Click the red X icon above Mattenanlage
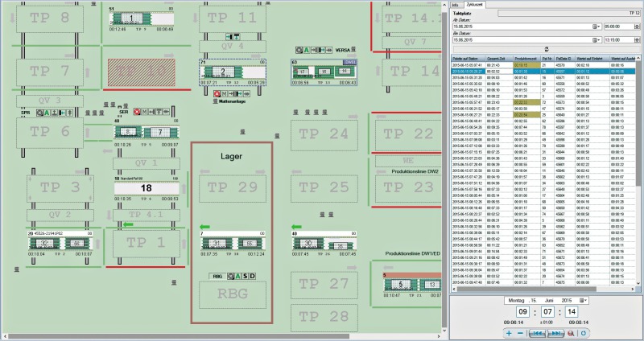This screenshot has width=644, height=341. 217,93
